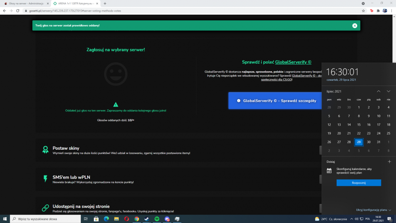Open the GlobalServerify heading link
The image size is (396, 223).
tap(293, 62)
